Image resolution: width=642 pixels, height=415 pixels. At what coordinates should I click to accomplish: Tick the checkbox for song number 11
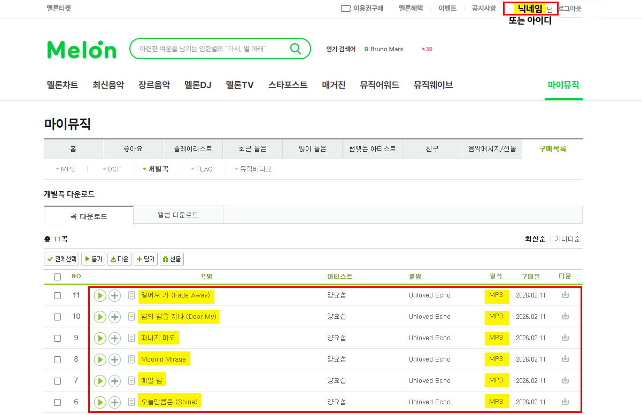coord(57,295)
